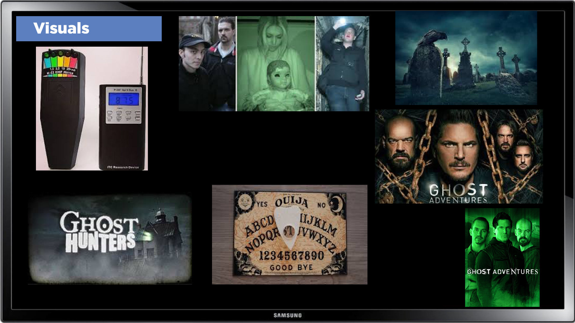Select the green Ghost Adventures poster

click(x=502, y=257)
